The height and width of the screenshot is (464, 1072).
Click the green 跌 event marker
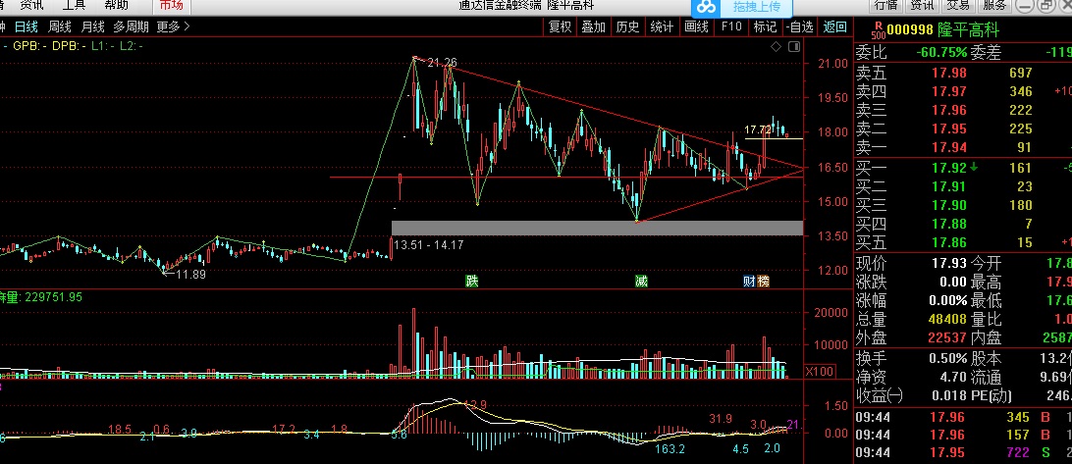pos(472,282)
